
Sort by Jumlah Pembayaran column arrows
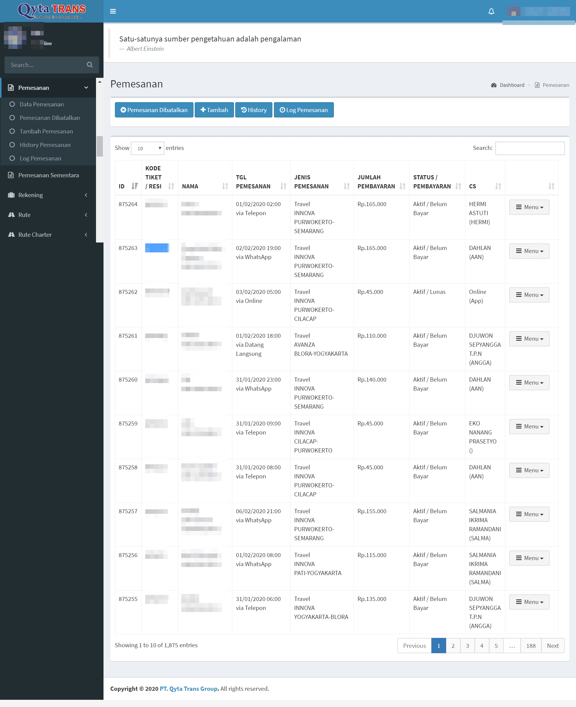(x=402, y=186)
